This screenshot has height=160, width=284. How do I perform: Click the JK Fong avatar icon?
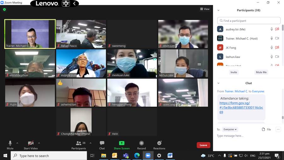220,48
